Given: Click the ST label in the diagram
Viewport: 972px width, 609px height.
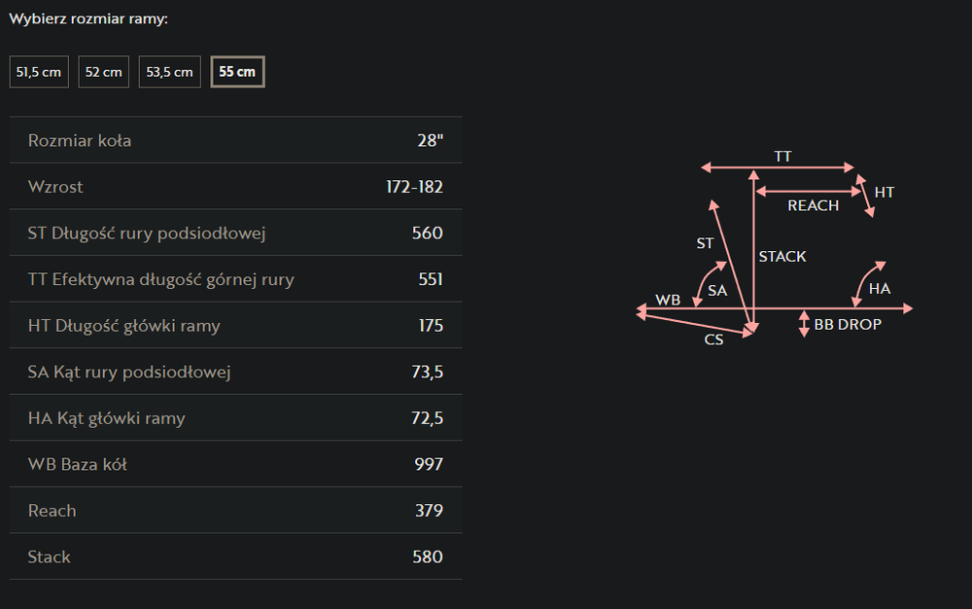Looking at the screenshot, I should 705,243.
